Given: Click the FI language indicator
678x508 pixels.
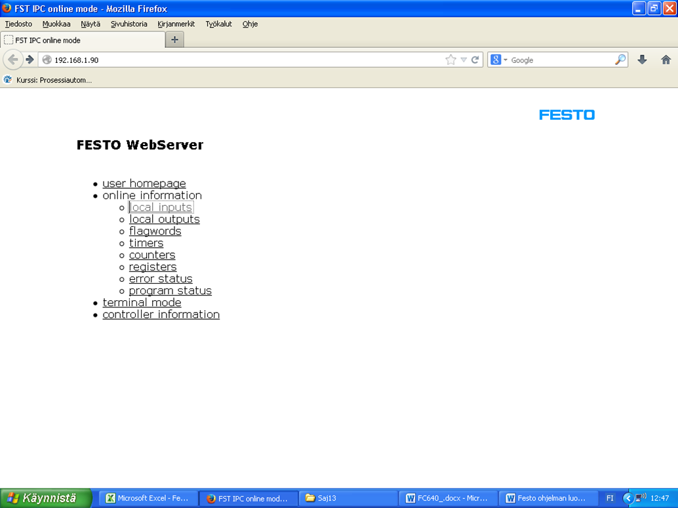Looking at the screenshot, I should pyautogui.click(x=610, y=498).
